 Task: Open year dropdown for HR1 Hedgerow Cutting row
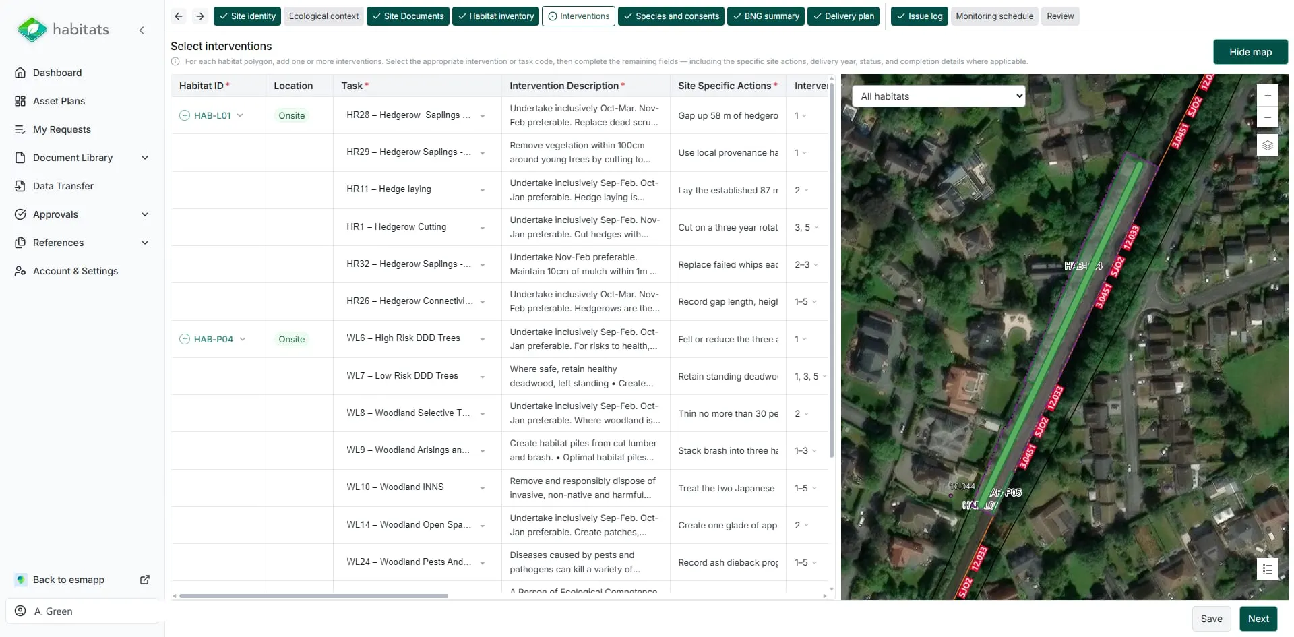(816, 228)
